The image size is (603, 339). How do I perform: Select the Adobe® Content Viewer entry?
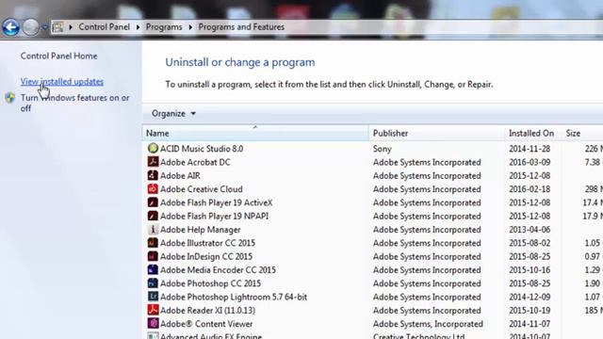[206, 324]
